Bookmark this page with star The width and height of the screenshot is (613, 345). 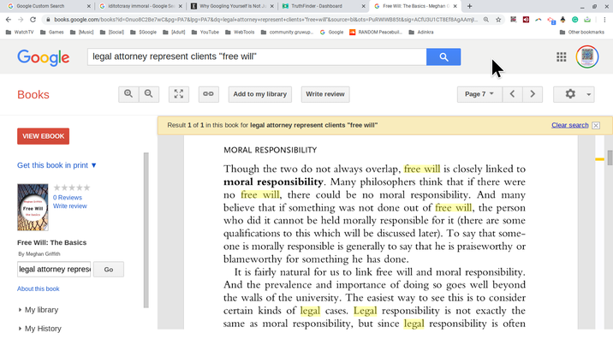[498, 20]
